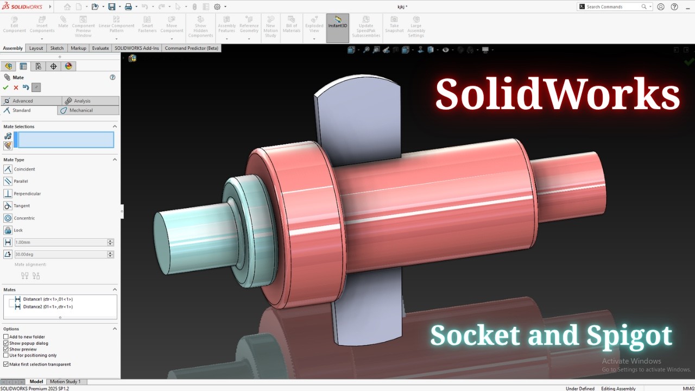Increment the 1.00mm distance spinner
This screenshot has height=391, width=695.
(111, 241)
